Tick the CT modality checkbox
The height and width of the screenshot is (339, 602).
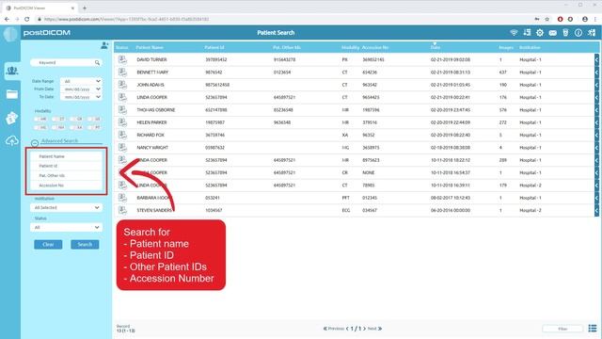[58, 120]
